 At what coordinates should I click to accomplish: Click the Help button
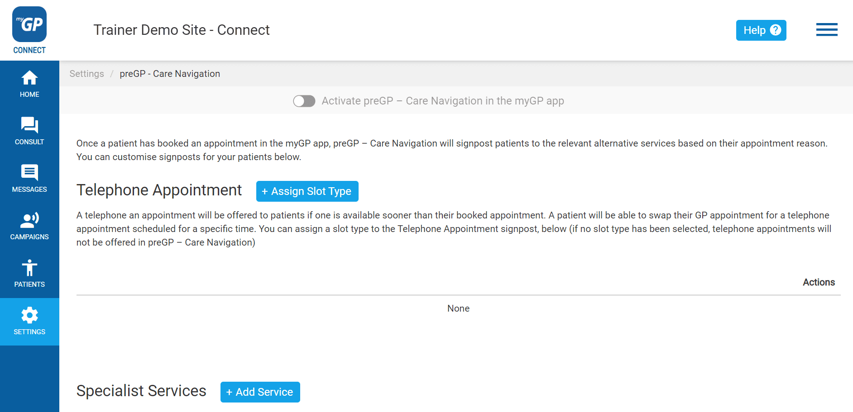coord(761,30)
